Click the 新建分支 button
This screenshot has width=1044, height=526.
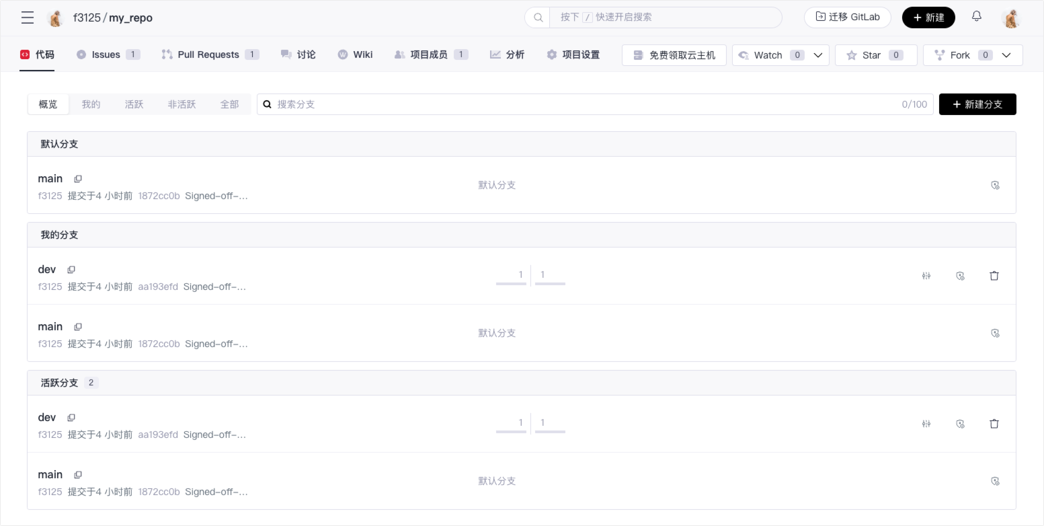pos(977,104)
